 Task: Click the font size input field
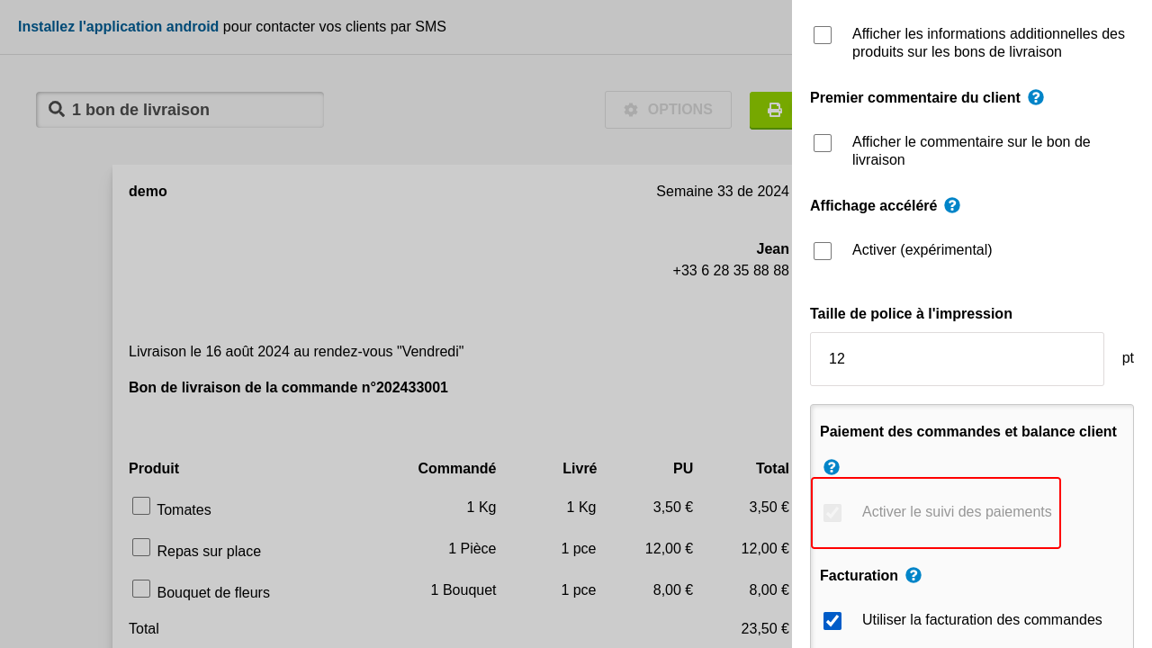[x=957, y=359]
